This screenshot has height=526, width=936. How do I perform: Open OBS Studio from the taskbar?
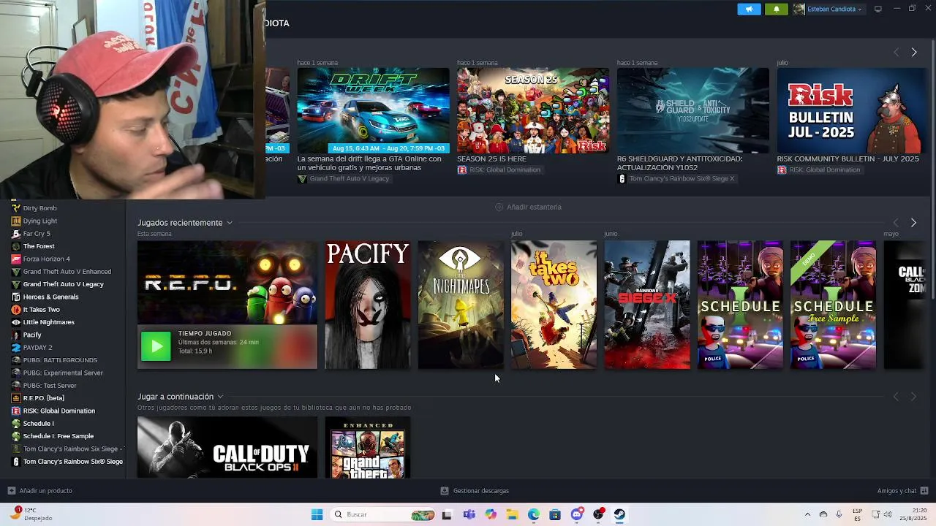[x=598, y=514]
